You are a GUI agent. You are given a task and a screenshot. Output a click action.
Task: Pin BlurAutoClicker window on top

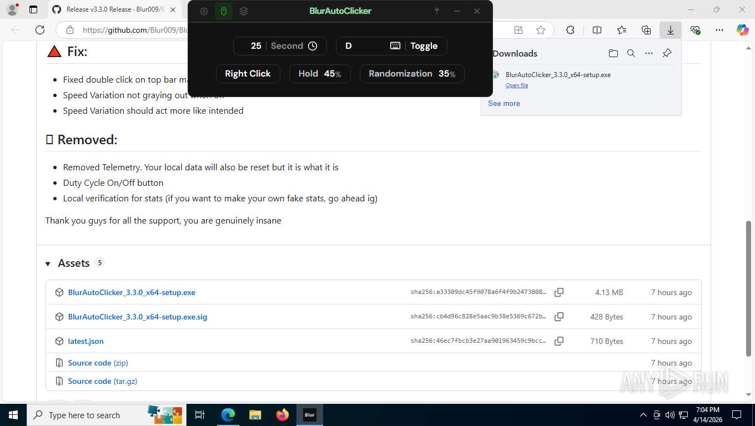pyautogui.click(x=437, y=11)
